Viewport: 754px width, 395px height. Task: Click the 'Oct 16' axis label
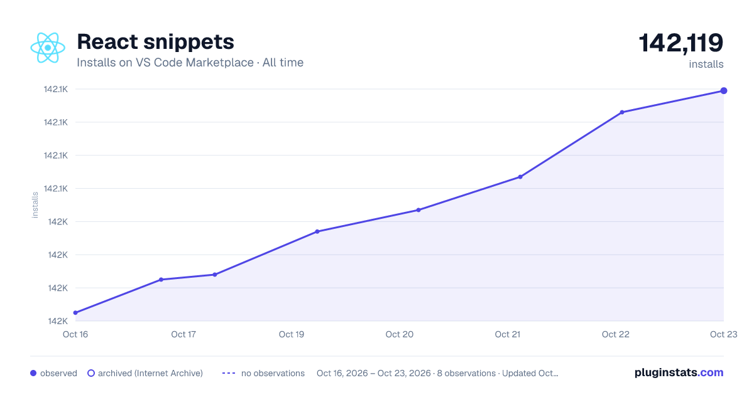(x=75, y=334)
